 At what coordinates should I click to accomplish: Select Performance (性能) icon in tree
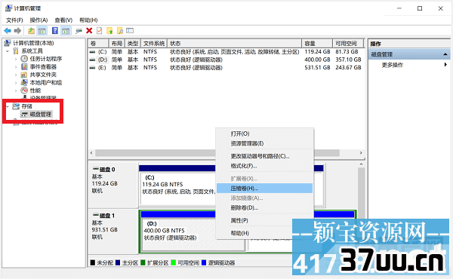click(x=24, y=90)
